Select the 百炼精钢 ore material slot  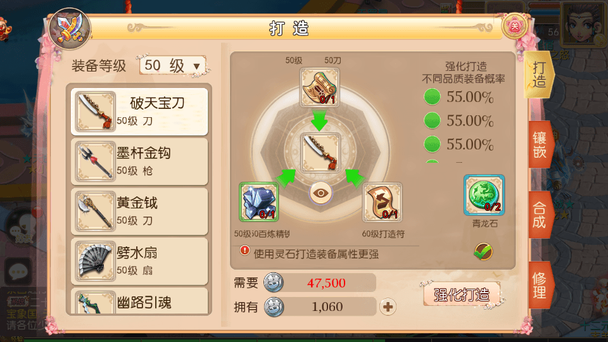(x=258, y=202)
